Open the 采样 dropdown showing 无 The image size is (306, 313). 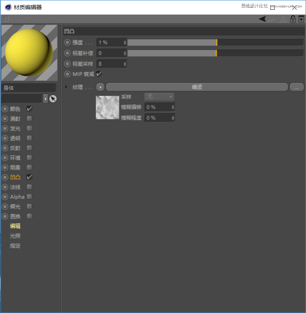pyautogui.click(x=159, y=97)
